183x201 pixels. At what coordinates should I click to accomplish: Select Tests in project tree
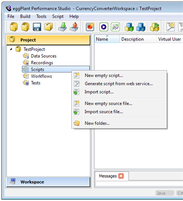pos(35,83)
